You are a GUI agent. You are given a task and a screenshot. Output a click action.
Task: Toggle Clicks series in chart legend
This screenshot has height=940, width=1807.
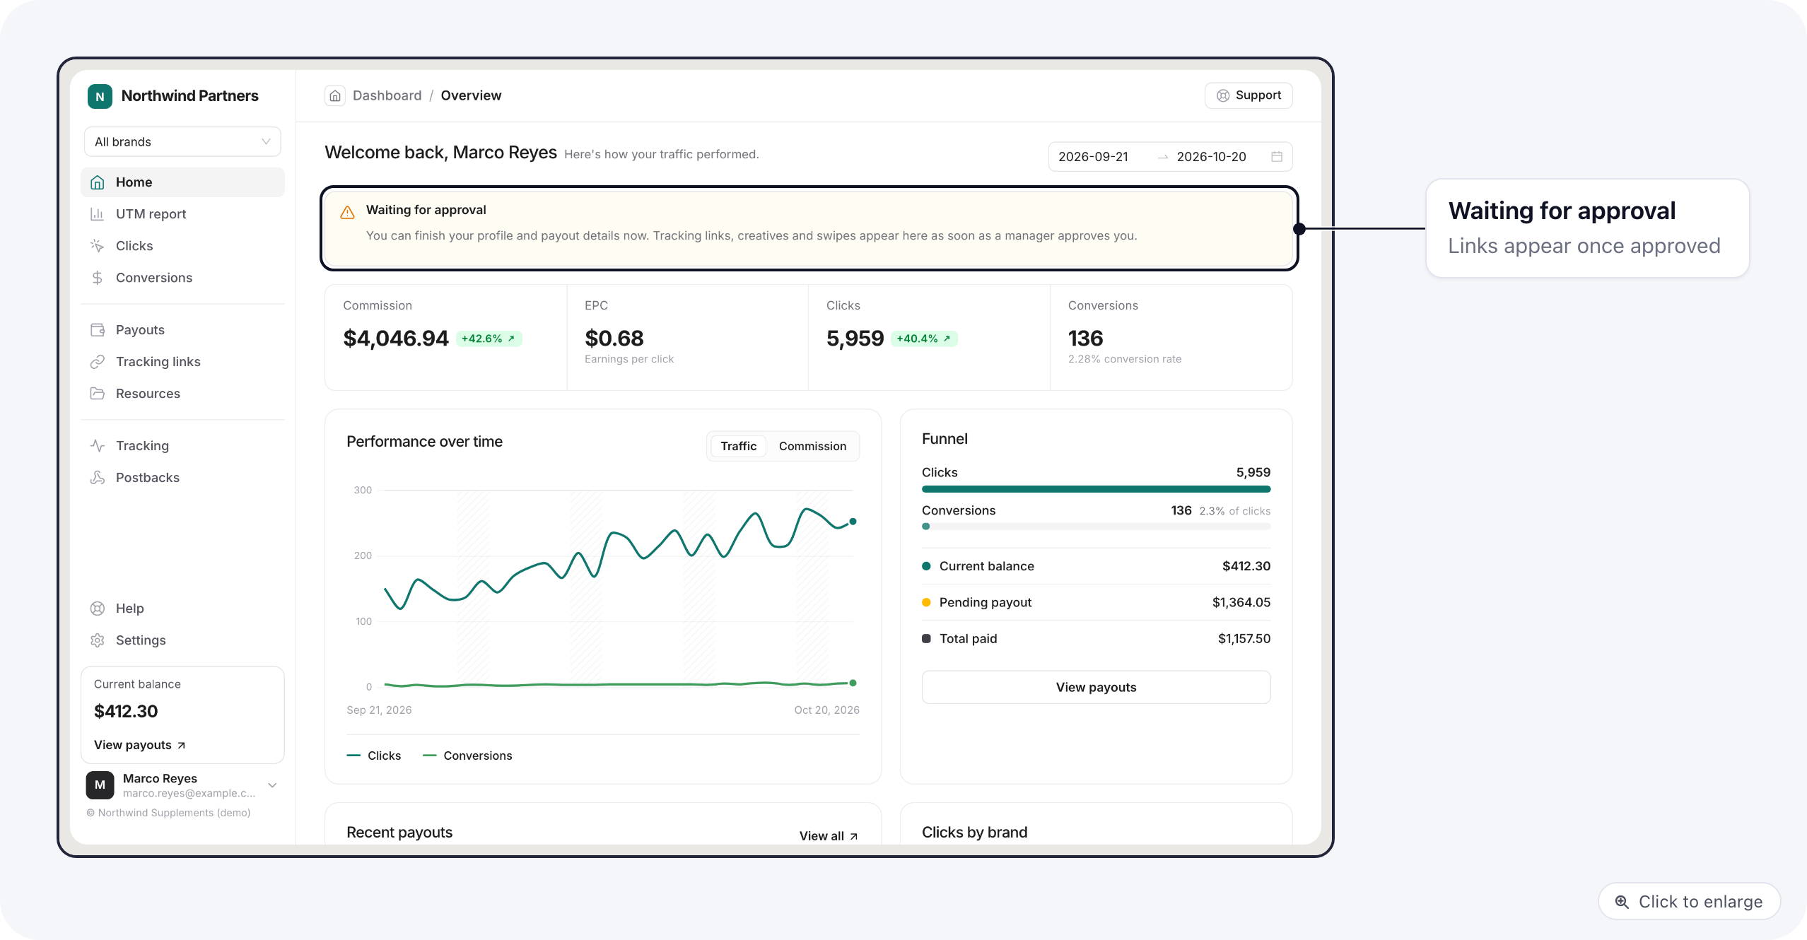tap(374, 756)
